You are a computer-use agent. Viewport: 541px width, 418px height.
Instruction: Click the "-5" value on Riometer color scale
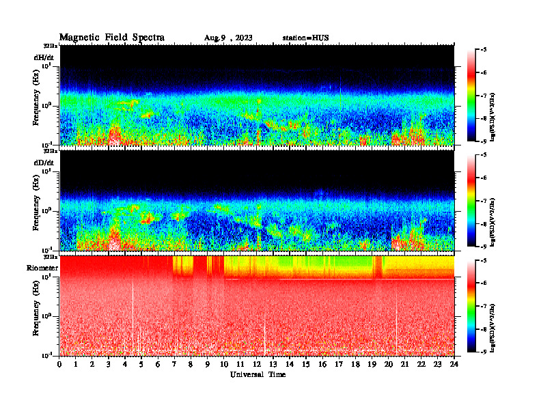point(484,260)
